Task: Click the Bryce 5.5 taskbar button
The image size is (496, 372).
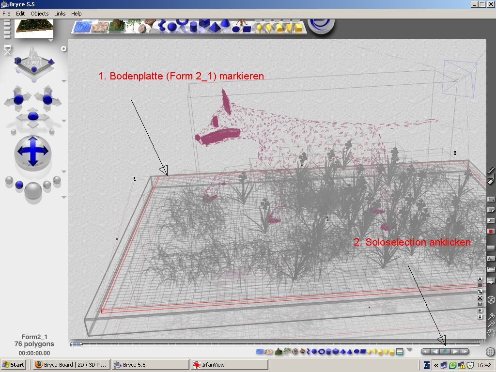Action: 151,365
